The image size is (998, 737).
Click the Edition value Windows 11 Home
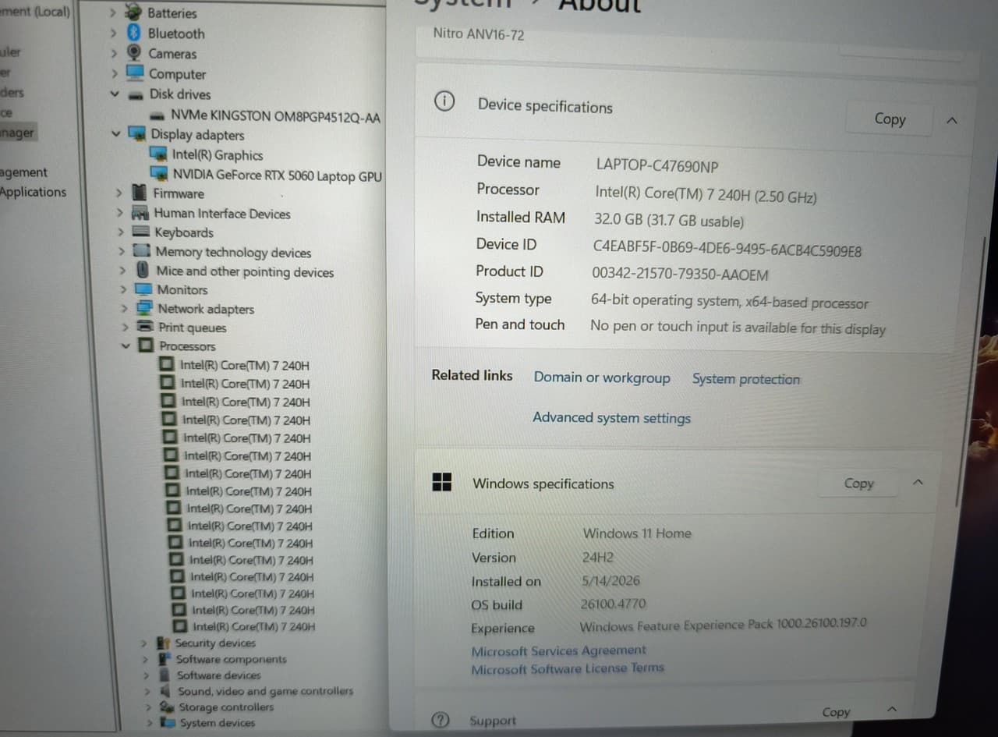[637, 533]
